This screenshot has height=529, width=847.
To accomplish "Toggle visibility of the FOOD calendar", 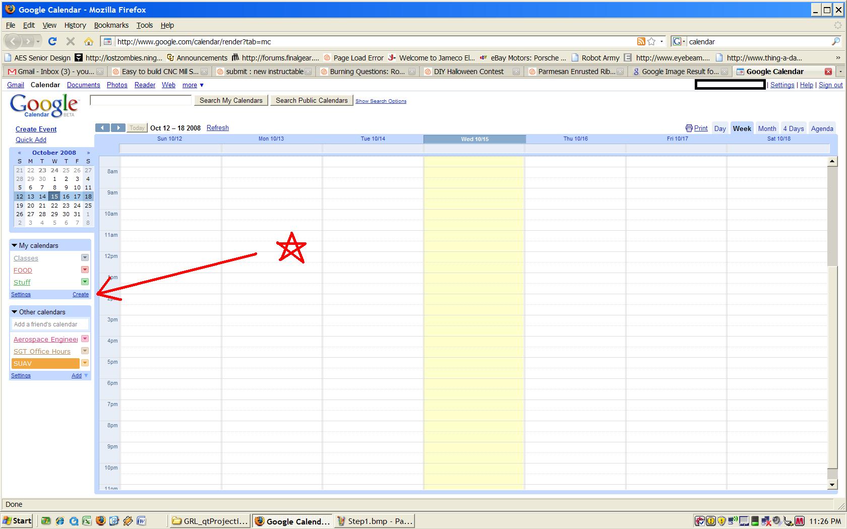I will [x=23, y=270].
